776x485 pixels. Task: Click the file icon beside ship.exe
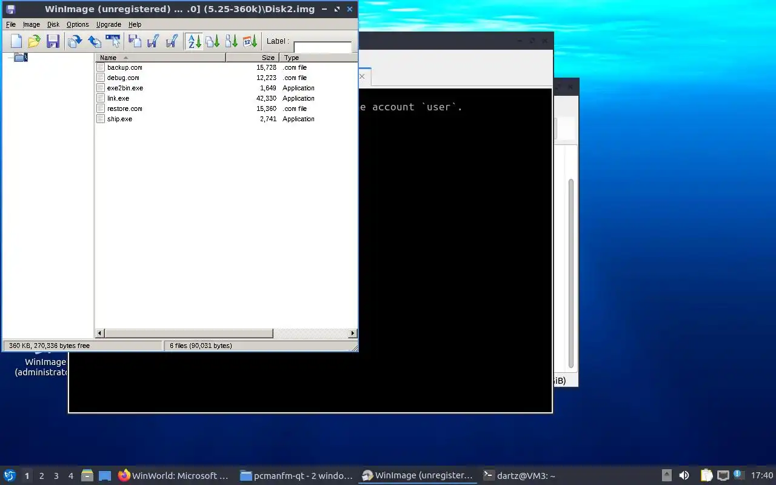(x=101, y=119)
